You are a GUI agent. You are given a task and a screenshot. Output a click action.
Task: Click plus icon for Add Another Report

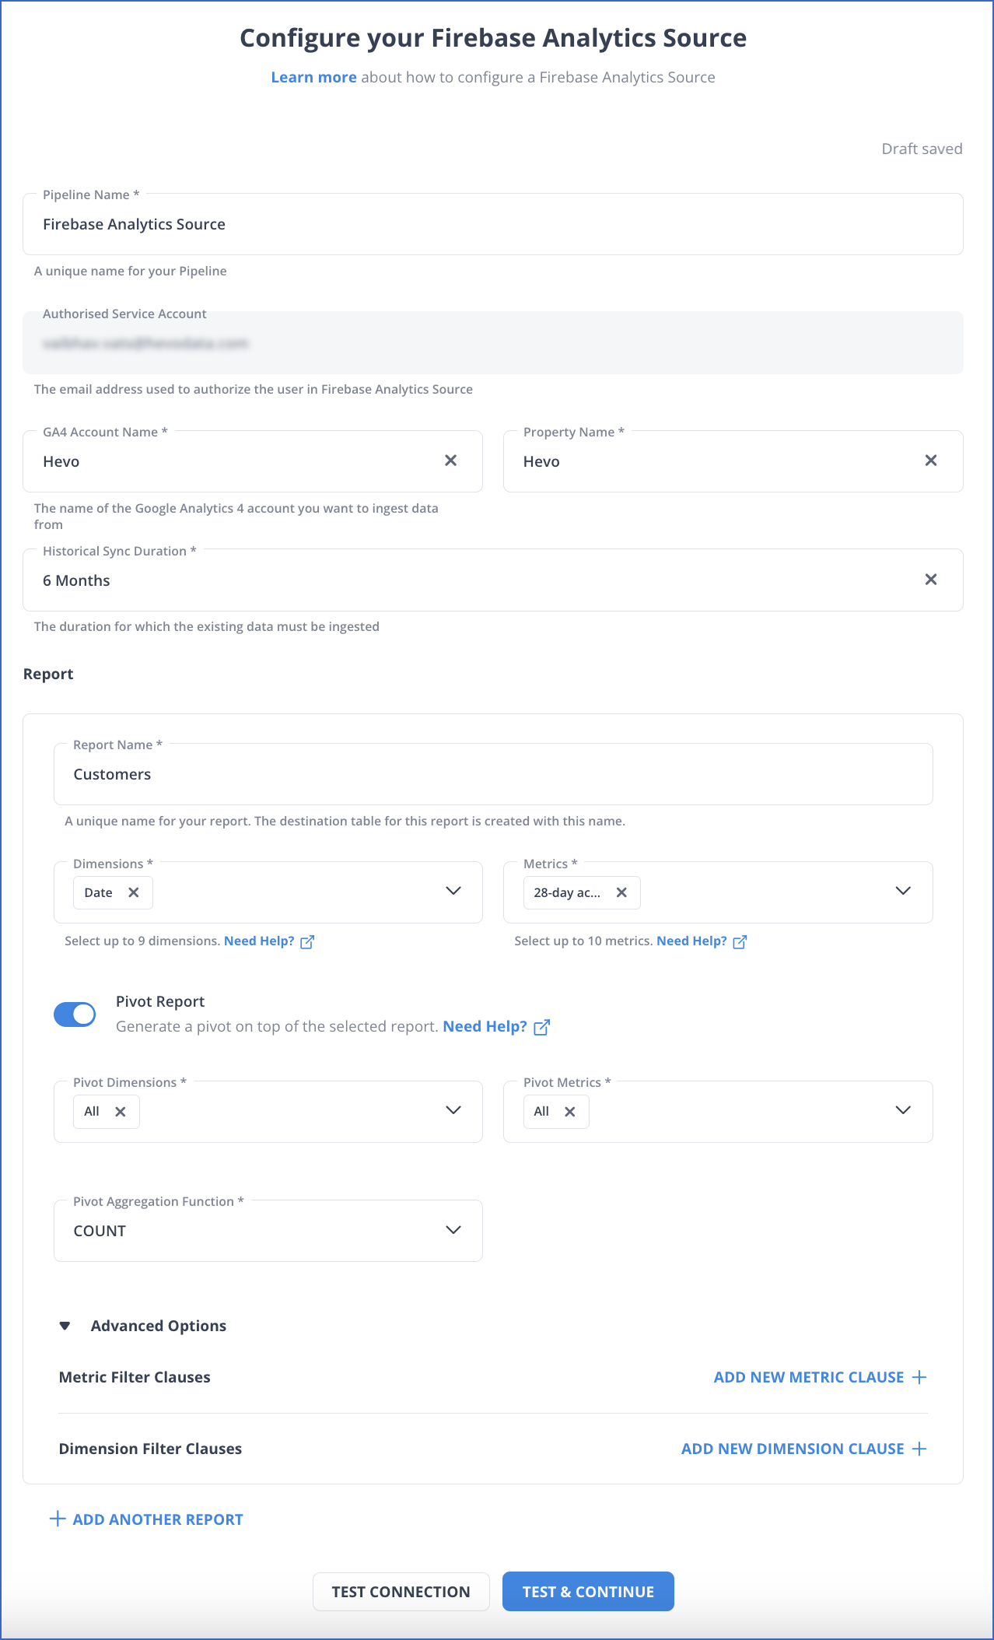tap(58, 1519)
